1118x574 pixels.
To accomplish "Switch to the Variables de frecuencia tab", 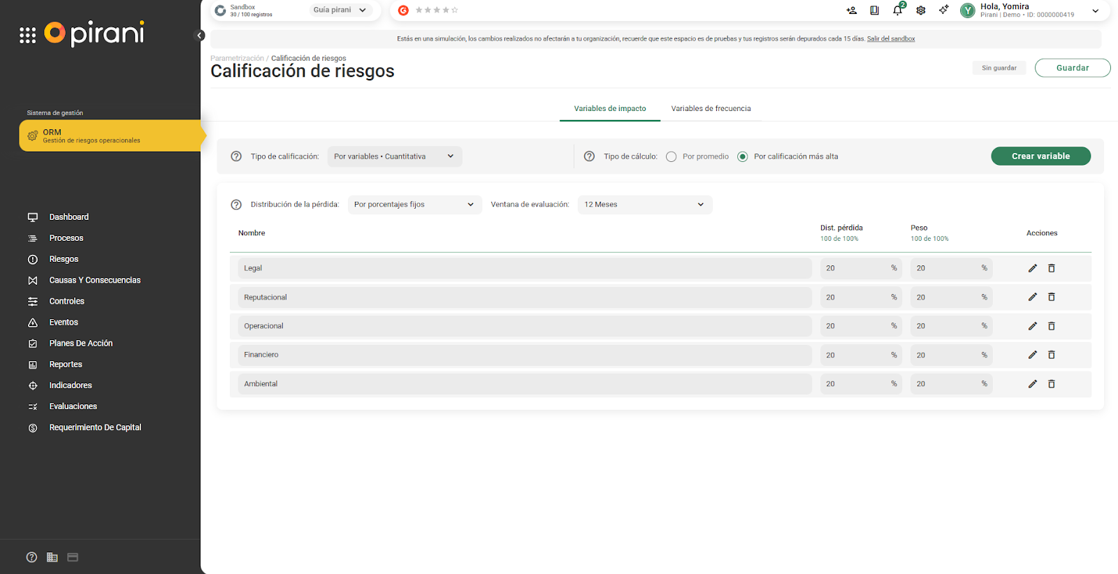I will (x=711, y=109).
